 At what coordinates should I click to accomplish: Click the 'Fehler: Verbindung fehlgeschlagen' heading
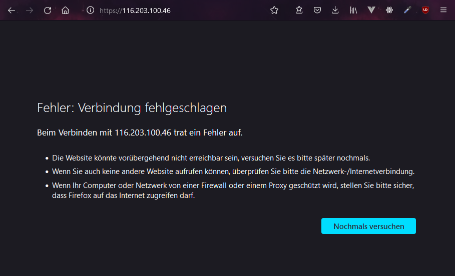click(132, 107)
